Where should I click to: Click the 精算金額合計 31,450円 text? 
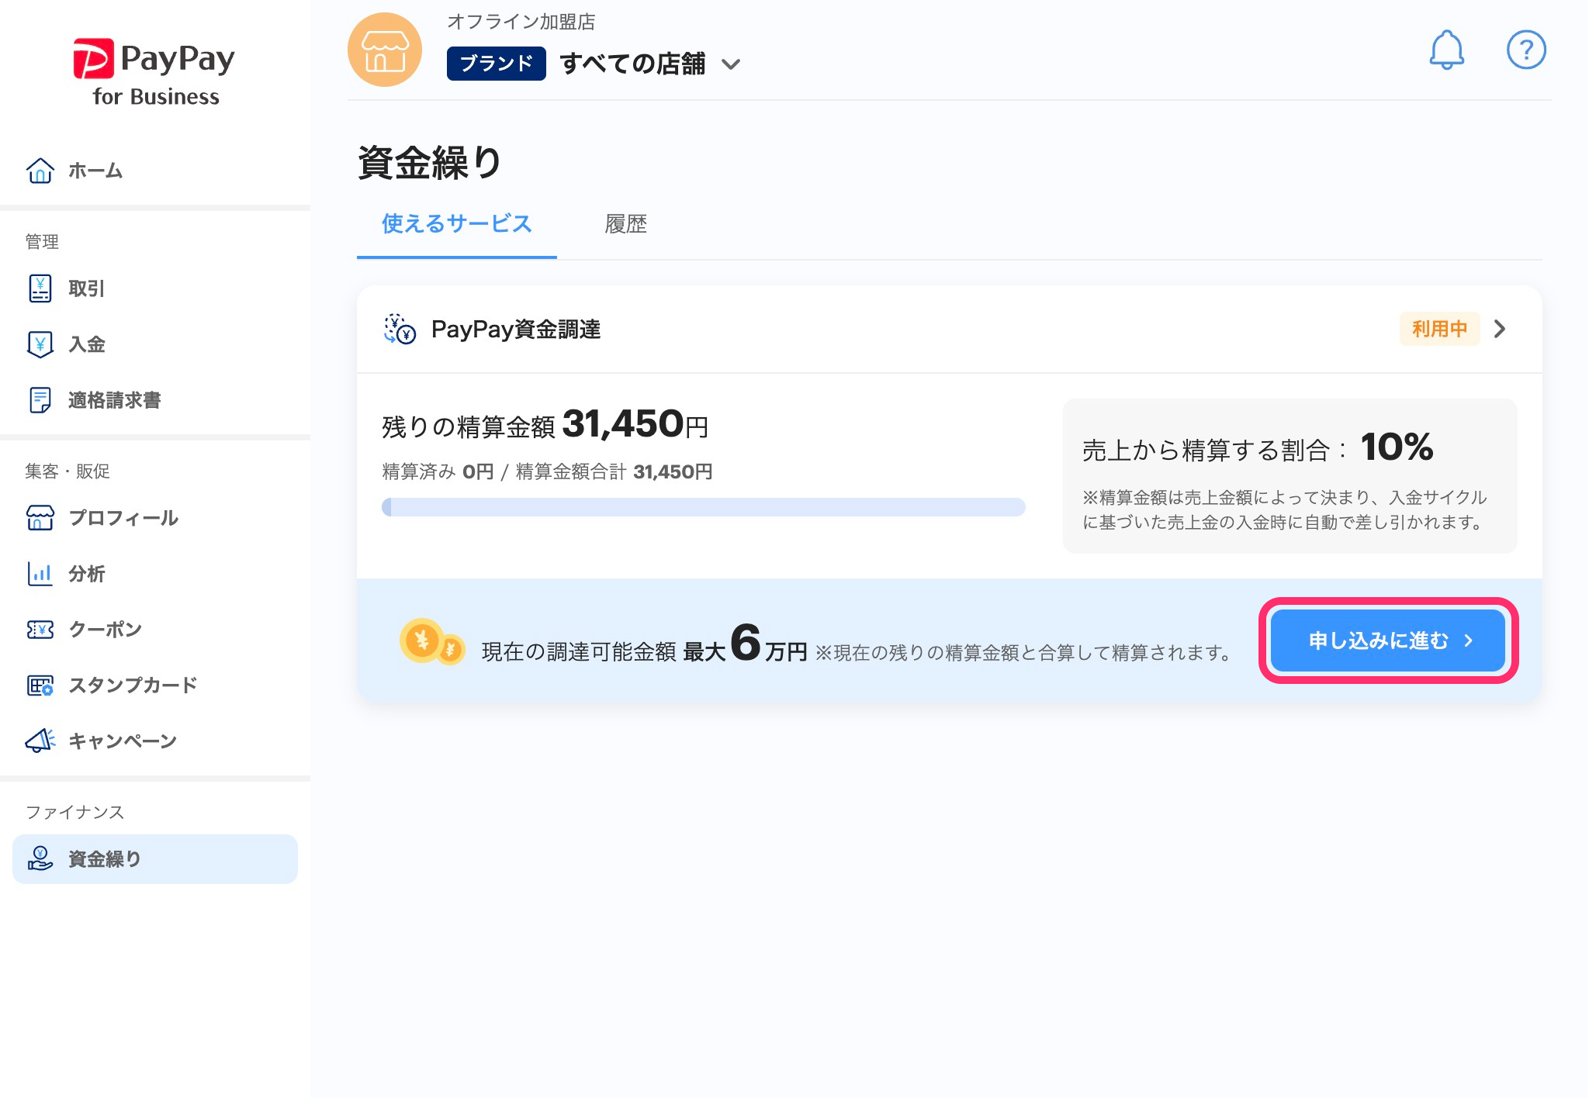click(x=614, y=472)
